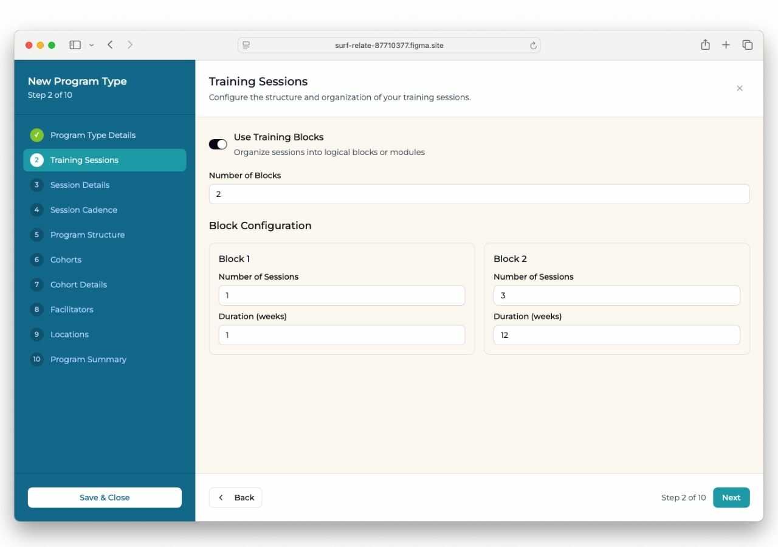Open Program Type Details step
This screenshot has height=547, width=778.
tap(105, 135)
